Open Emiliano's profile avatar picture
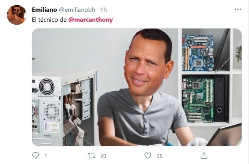This screenshot has height=164, width=249. click(16, 15)
